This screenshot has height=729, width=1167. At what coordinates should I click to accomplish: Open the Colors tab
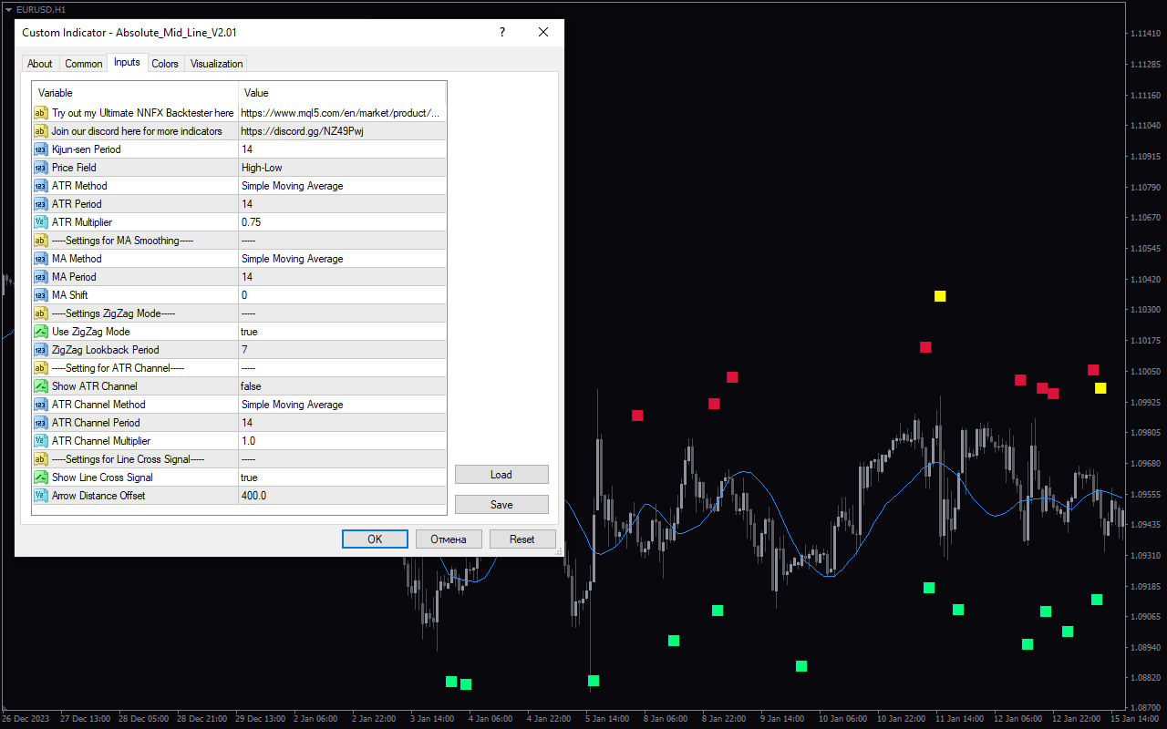tap(165, 64)
